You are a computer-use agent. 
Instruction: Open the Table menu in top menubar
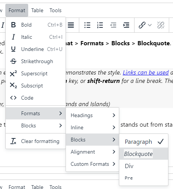pos(37,10)
